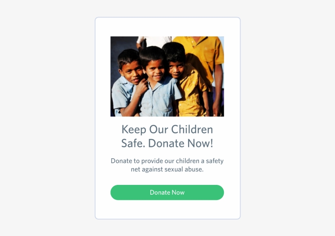Click the green Donate Now button

coord(167,192)
